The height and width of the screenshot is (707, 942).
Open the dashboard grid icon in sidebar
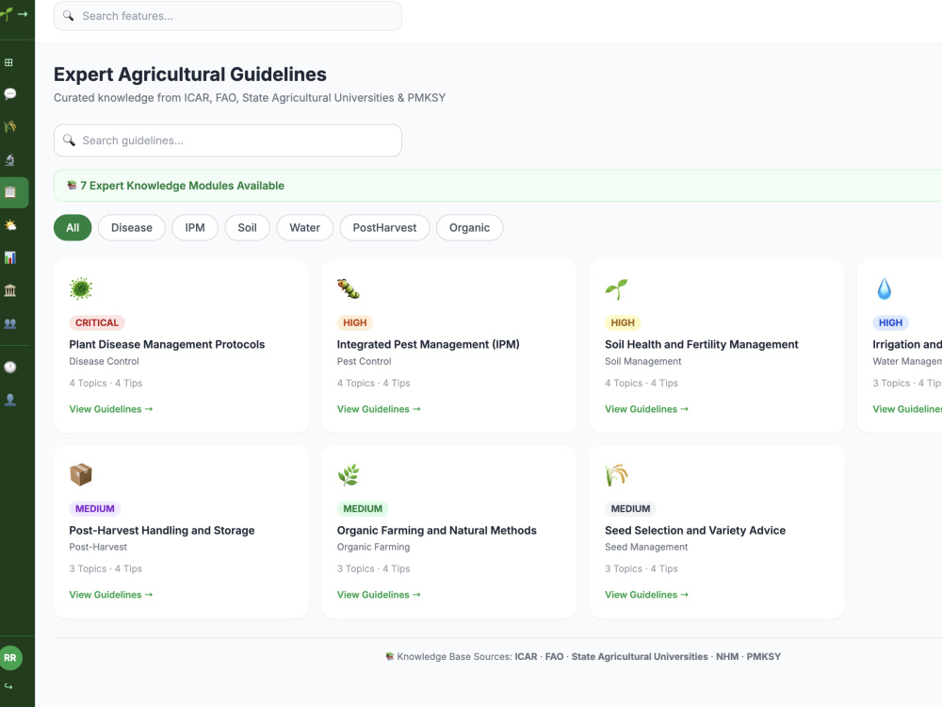click(x=9, y=62)
